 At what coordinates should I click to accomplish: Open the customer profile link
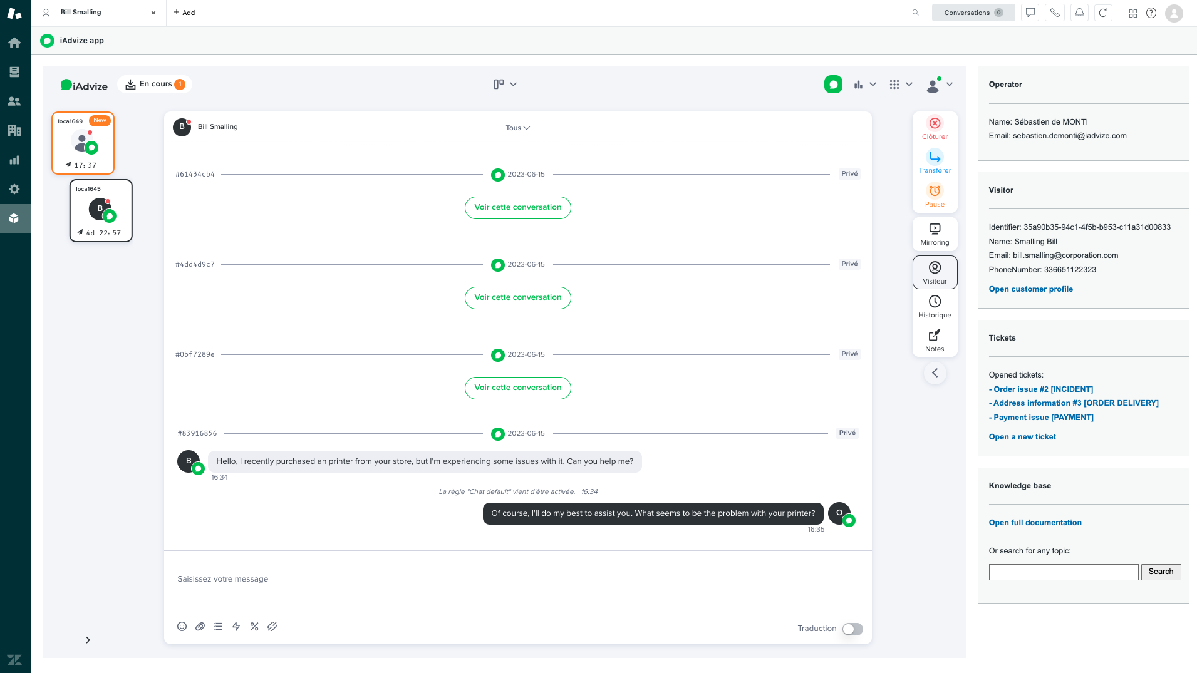1030,289
